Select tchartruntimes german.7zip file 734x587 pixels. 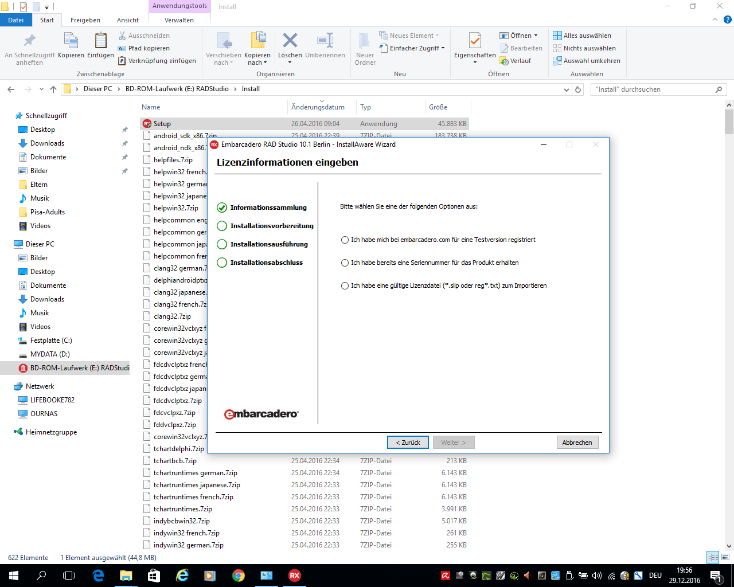click(x=195, y=473)
